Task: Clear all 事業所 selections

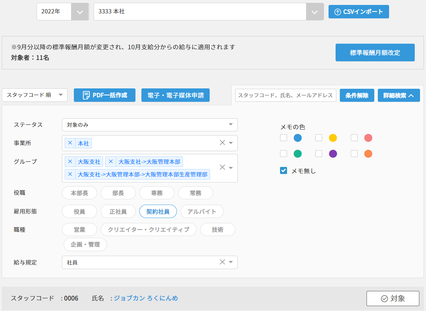Action: (x=222, y=143)
